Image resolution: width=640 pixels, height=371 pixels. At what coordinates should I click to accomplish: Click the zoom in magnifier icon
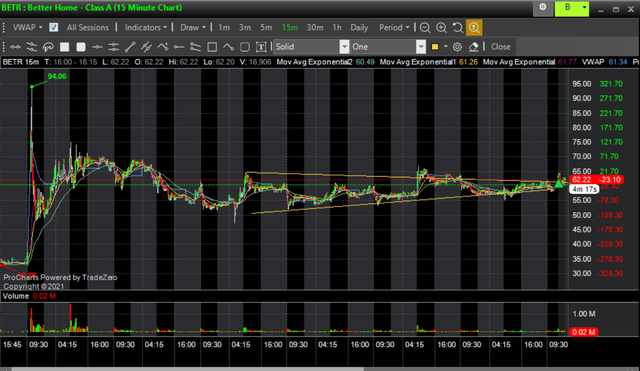coord(442,28)
